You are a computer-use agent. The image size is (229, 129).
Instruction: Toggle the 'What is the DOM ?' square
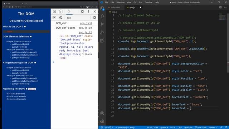click(25, 27)
